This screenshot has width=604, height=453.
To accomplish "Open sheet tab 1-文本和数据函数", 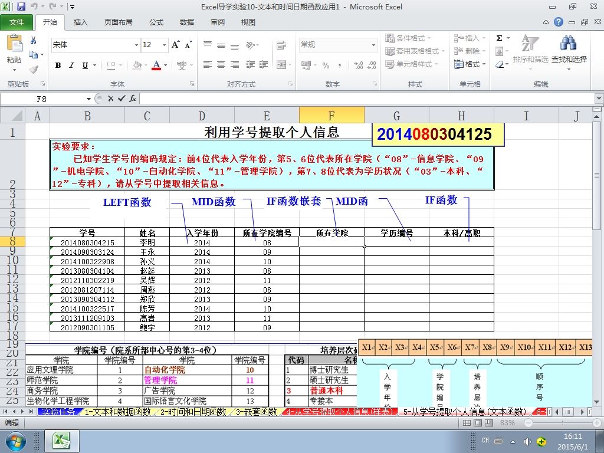I will point(117,412).
